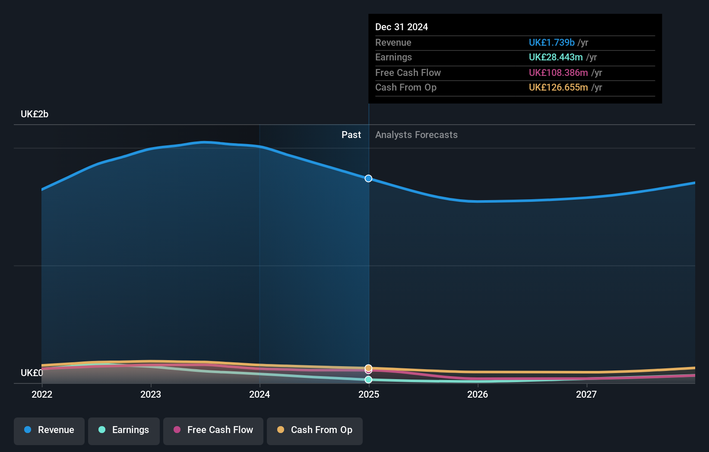This screenshot has height=452, width=709.
Task: Click the Free Cash Flow label in tooltip
Action: 408,72
